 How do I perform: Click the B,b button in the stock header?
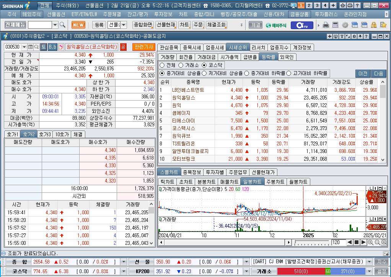click(x=52, y=47)
